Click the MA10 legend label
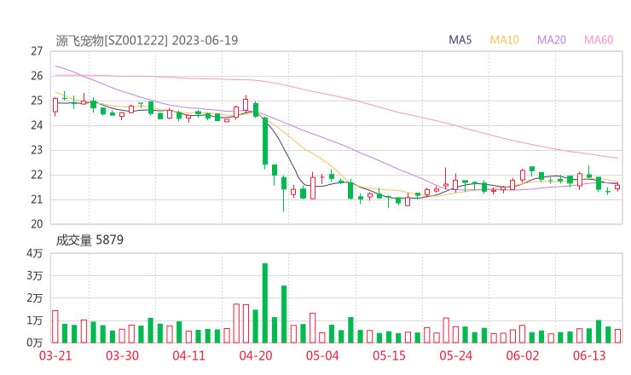This screenshot has width=631, height=375. click(504, 40)
